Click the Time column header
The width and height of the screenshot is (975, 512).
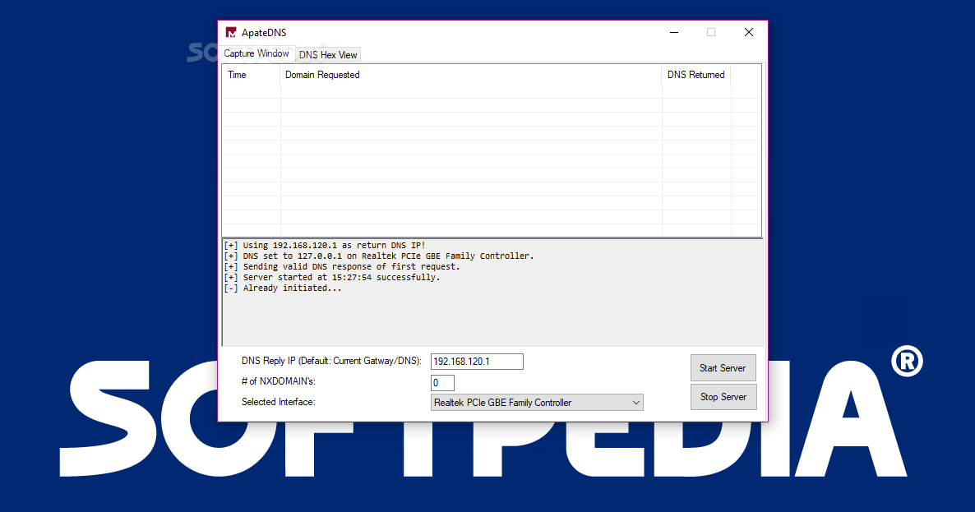pos(252,75)
